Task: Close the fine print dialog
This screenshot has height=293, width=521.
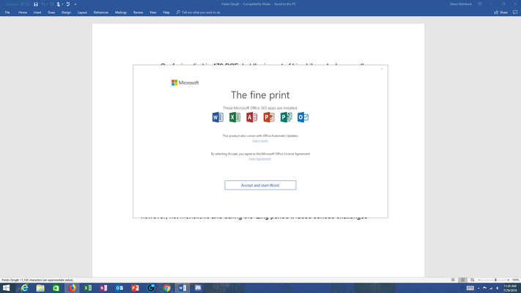Action: point(382,69)
